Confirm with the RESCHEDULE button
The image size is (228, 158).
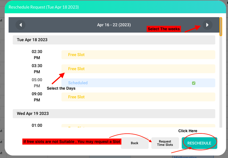pyautogui.click(x=199, y=143)
